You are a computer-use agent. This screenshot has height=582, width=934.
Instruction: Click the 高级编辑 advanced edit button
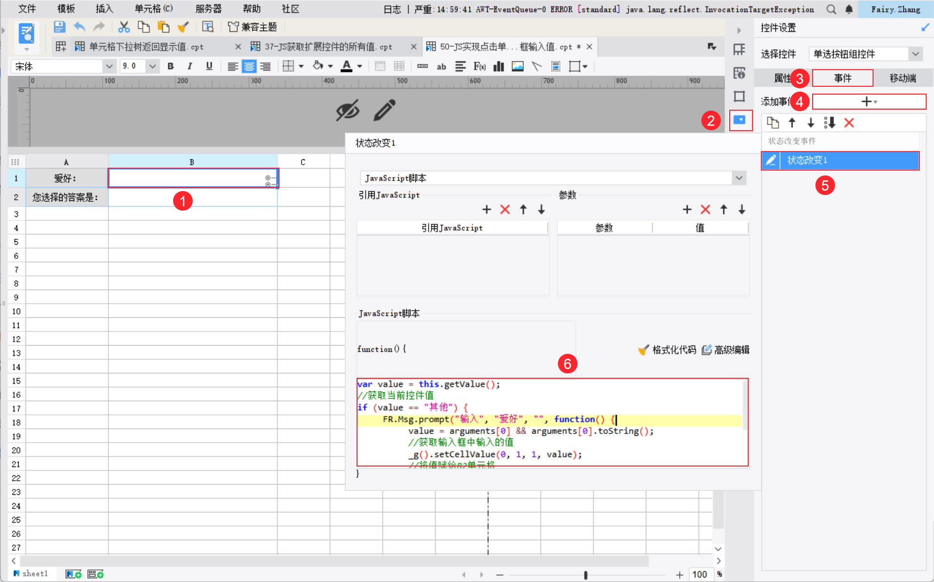click(x=726, y=350)
